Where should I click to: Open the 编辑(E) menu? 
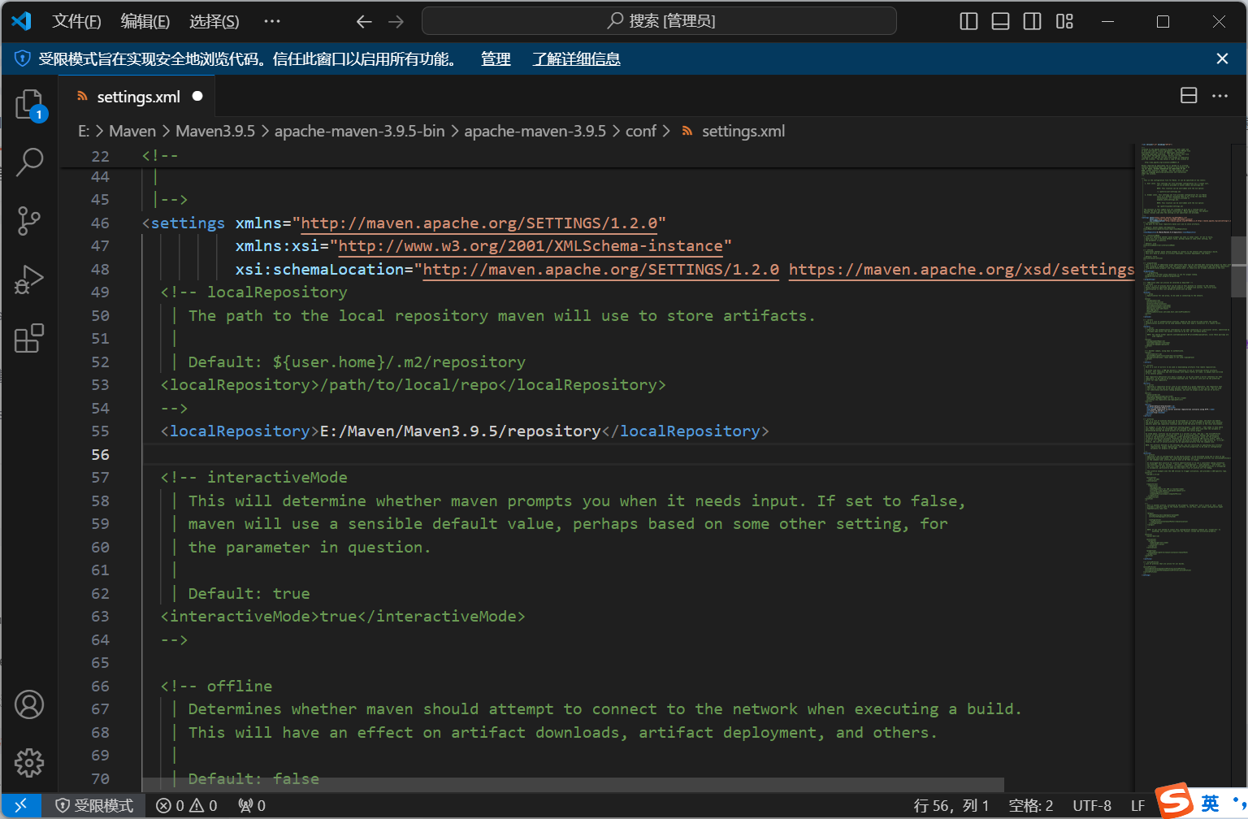(x=145, y=21)
